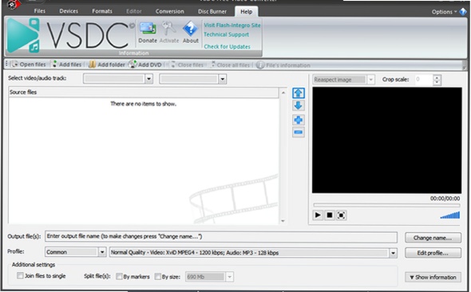Viewport: 471px width, 292px height.
Task: Open the Technical Support link
Action: point(226,34)
